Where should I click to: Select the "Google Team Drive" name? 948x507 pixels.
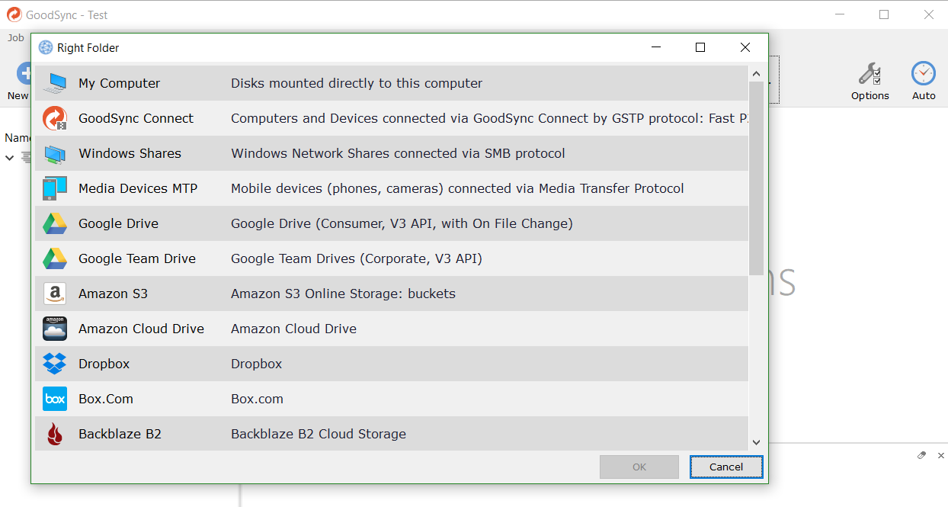click(x=137, y=258)
